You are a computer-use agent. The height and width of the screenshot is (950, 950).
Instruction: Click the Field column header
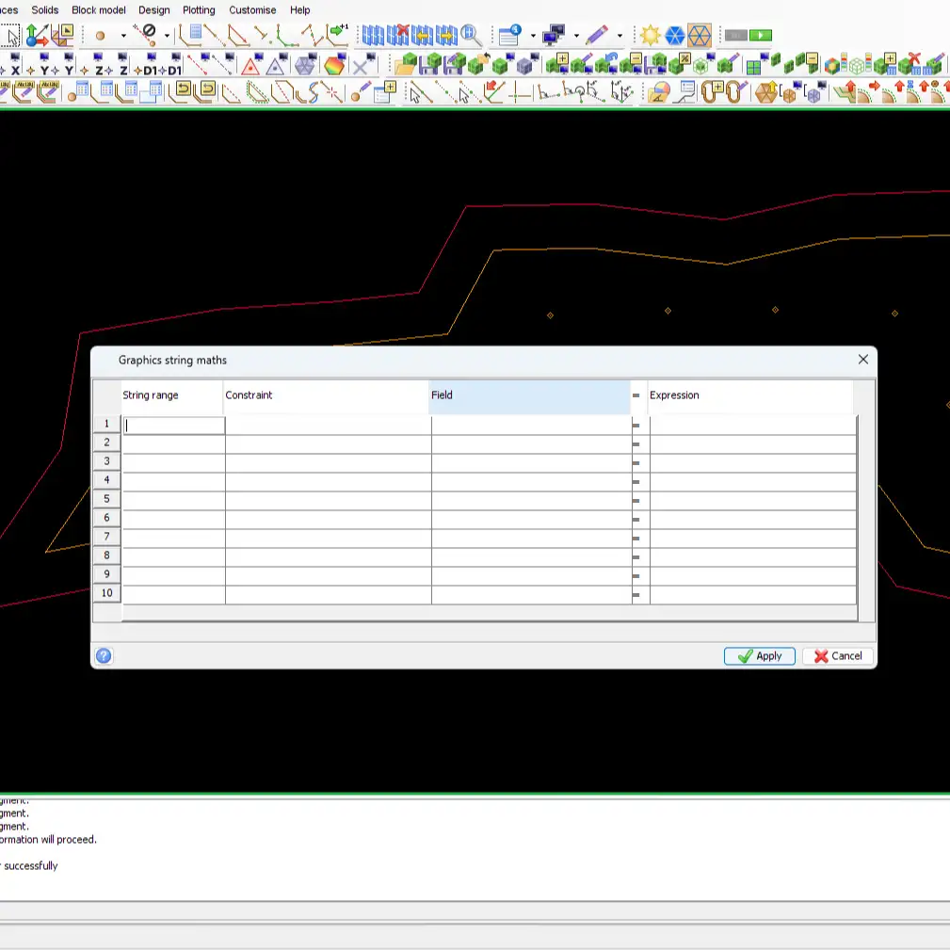[x=529, y=395]
